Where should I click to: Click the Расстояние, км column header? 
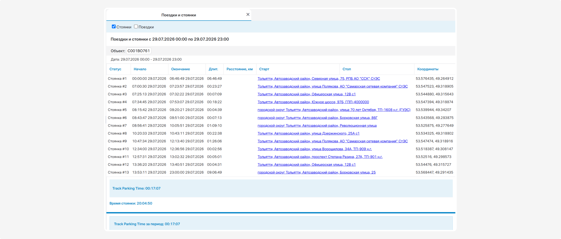[x=240, y=69]
